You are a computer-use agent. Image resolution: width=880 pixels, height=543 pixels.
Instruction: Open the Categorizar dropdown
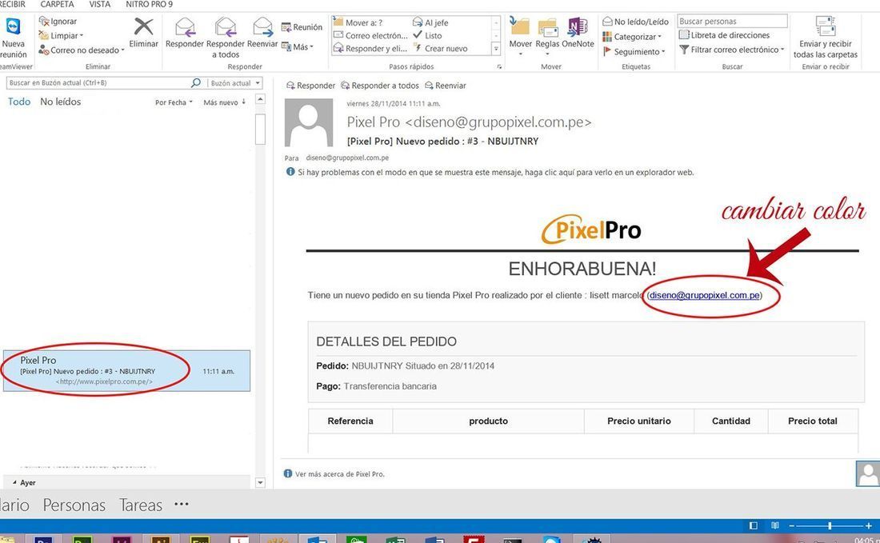632,37
